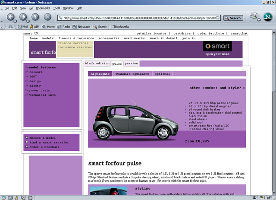Open the finance & insurance nav menu
The height and width of the screenshot is (200, 276).
tap(76, 38)
